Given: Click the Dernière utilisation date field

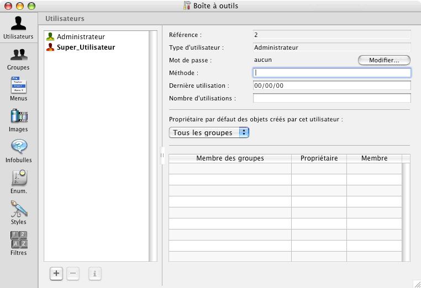Looking at the screenshot, I should 331,86.
